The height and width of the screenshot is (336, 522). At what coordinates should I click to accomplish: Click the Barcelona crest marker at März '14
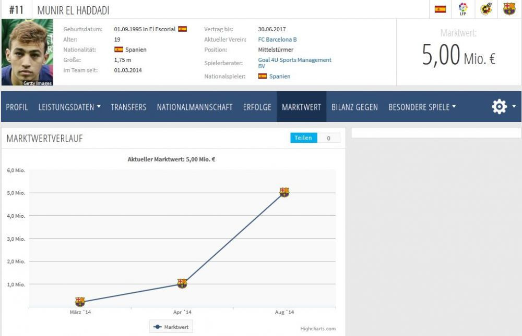[x=80, y=302]
